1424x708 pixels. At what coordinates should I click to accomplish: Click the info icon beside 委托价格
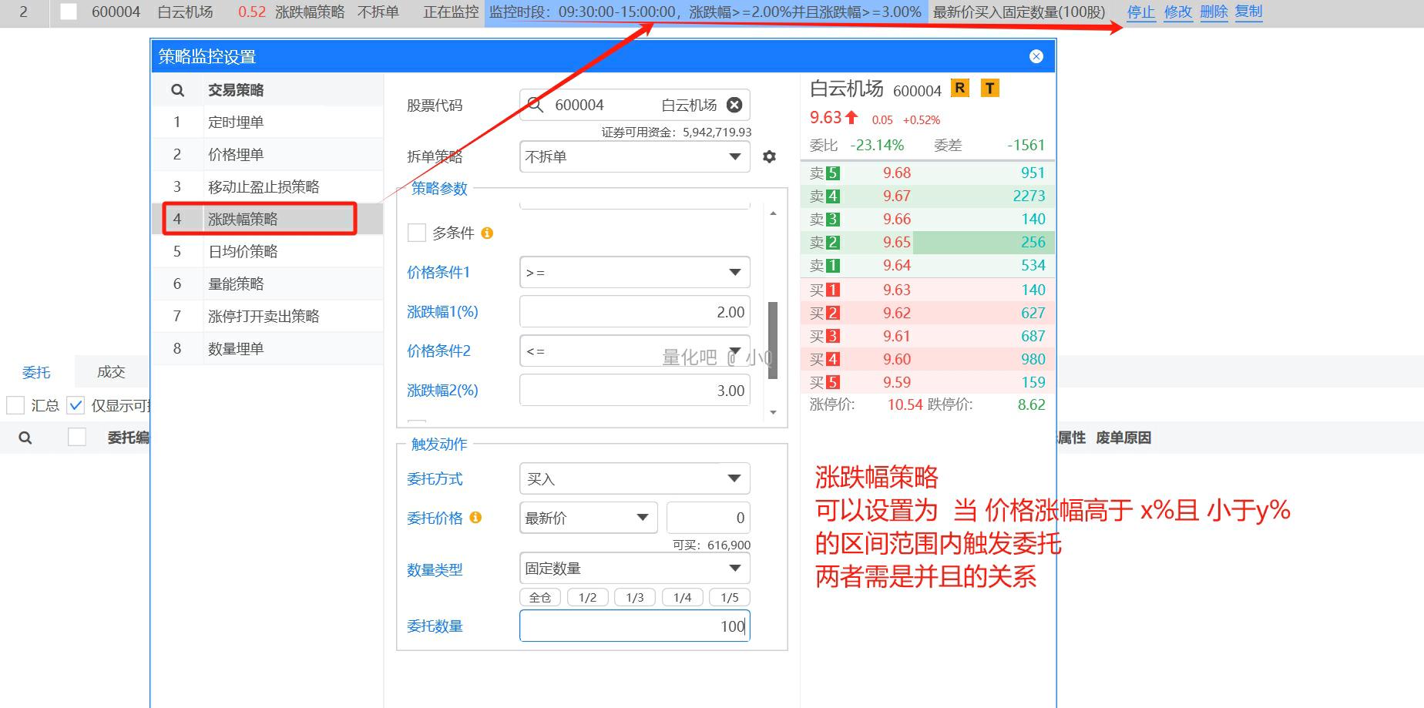click(x=475, y=518)
